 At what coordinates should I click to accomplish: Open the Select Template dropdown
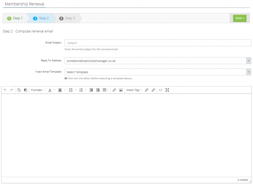click(x=158, y=72)
